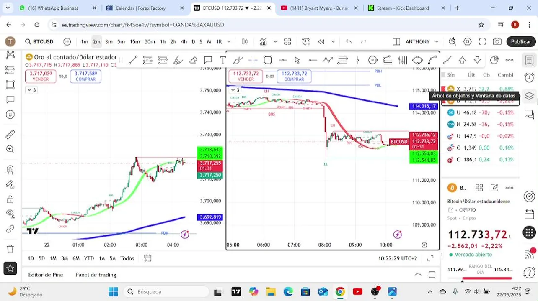Select the 2h timeframe
This screenshot has height=301, width=538.
(x=173, y=41)
